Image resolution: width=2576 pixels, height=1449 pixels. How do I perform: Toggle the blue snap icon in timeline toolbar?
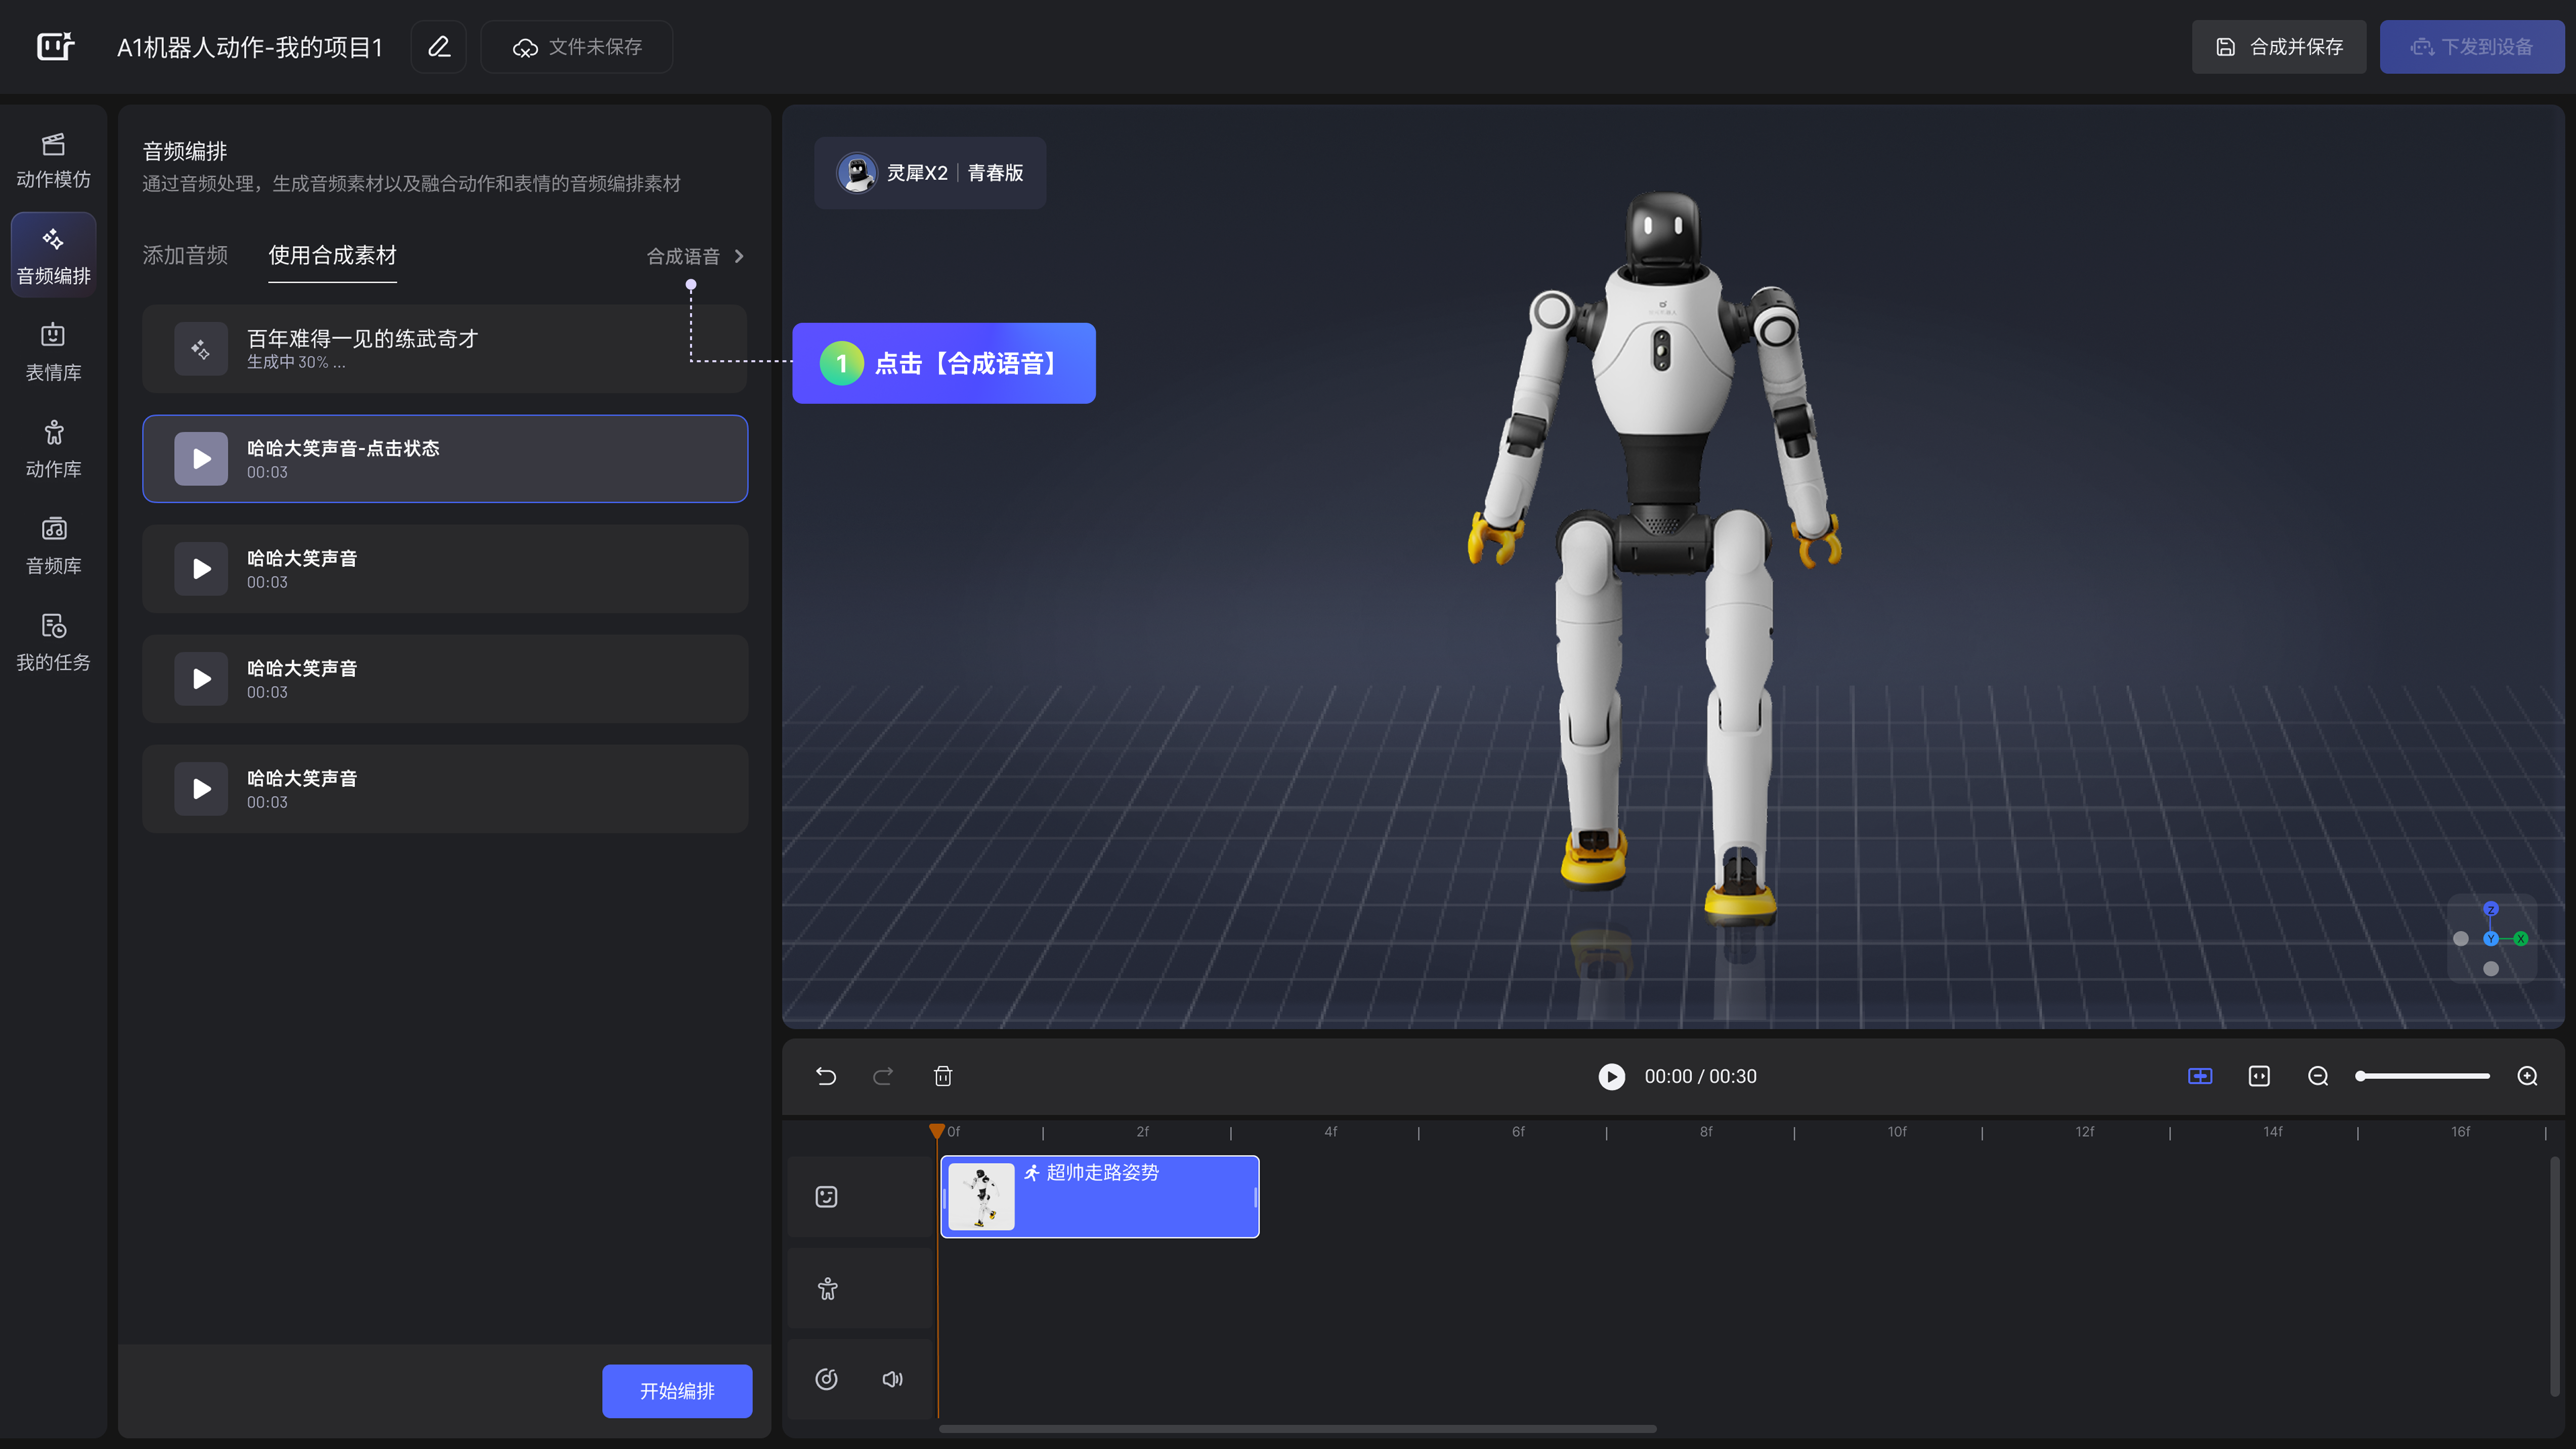(2200, 1076)
